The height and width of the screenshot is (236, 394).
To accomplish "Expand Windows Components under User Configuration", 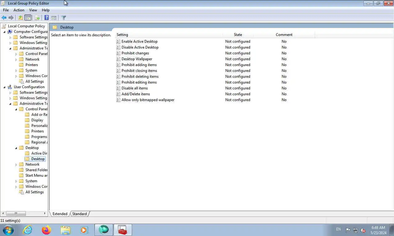I will pyautogui.click(x=16, y=187).
